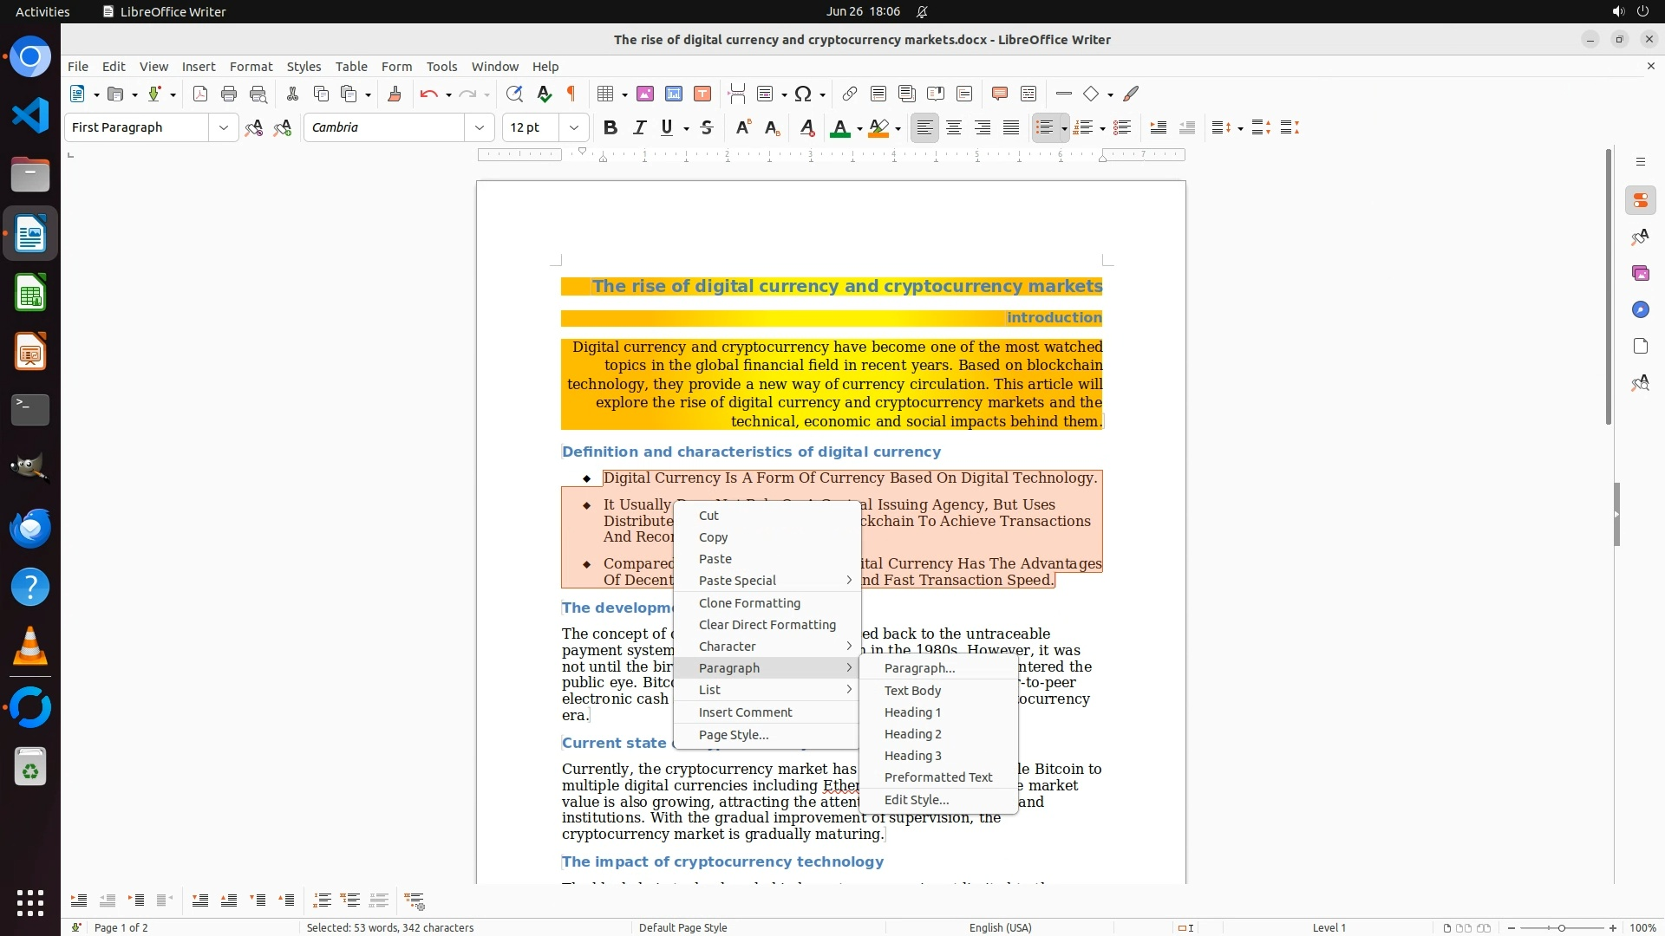This screenshot has height=936, width=1665.
Task: Open Thunderbird Mail from the dock
Action: pyautogui.click(x=30, y=528)
